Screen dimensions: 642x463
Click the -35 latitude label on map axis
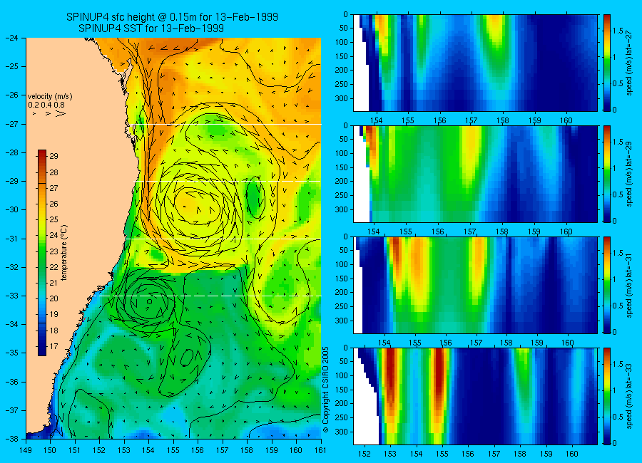[x=13, y=353]
